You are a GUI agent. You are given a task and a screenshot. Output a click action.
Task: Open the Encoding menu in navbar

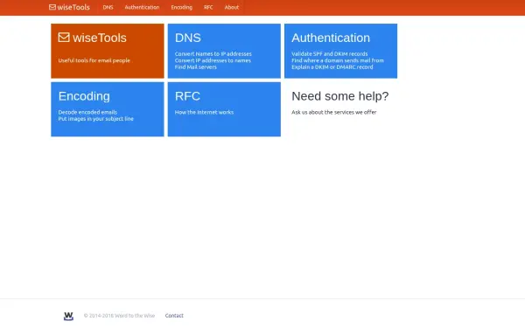(x=181, y=7)
